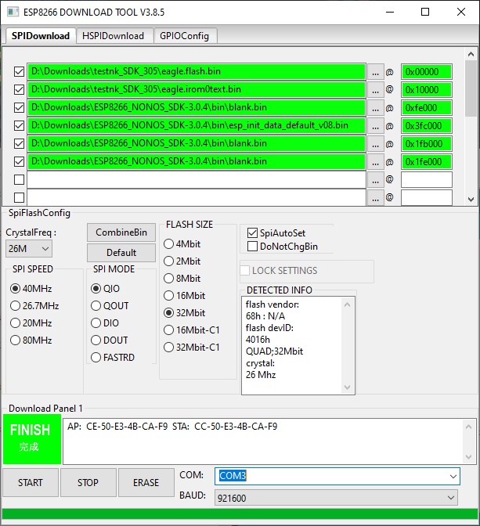480x526 pixels.
Task: Click the START button
Action: pos(31,482)
